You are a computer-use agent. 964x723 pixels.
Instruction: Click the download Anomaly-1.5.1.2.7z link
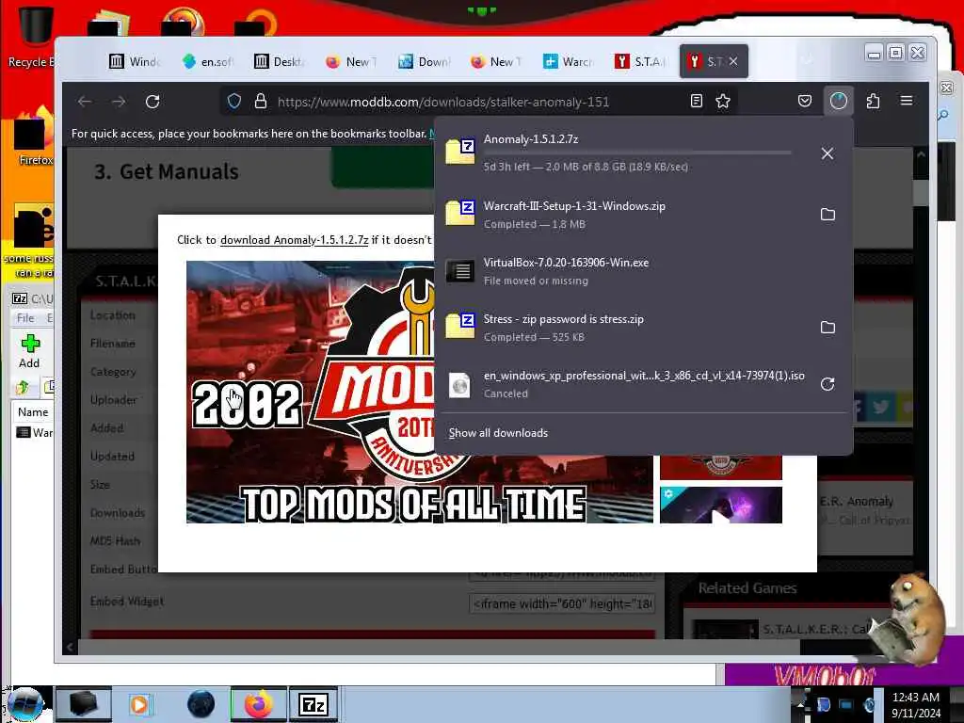tap(294, 240)
